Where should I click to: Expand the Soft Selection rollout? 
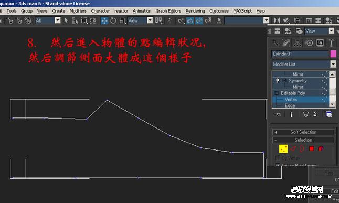303,132
